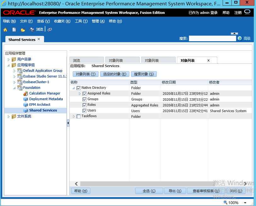Image resolution: width=256 pixels, height=206 pixels.
Task: Click the 对象列表 (T) button
Action: click(86, 74)
